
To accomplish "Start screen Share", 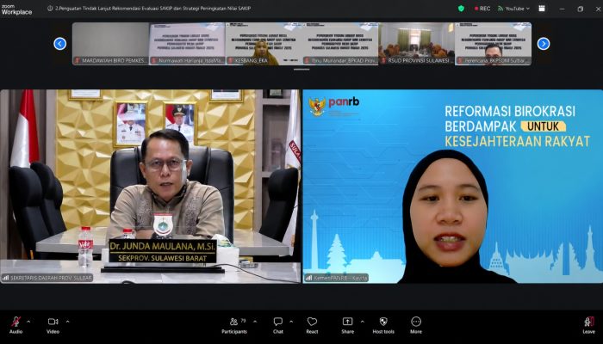I will point(348,325).
